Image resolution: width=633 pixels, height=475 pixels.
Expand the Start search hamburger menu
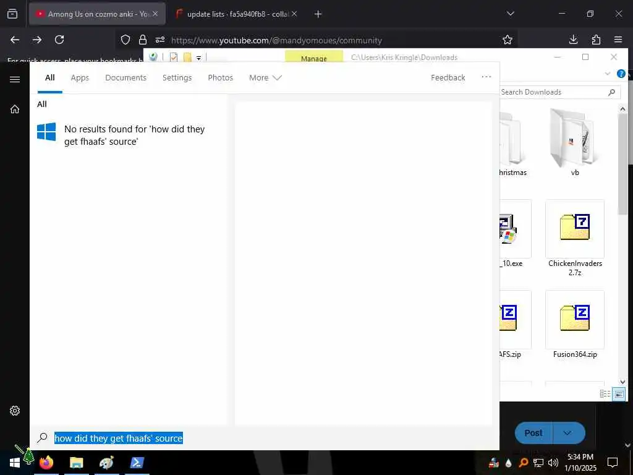(x=15, y=79)
